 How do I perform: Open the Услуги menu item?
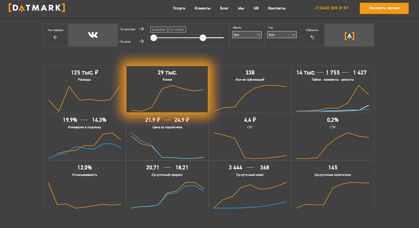coord(179,8)
